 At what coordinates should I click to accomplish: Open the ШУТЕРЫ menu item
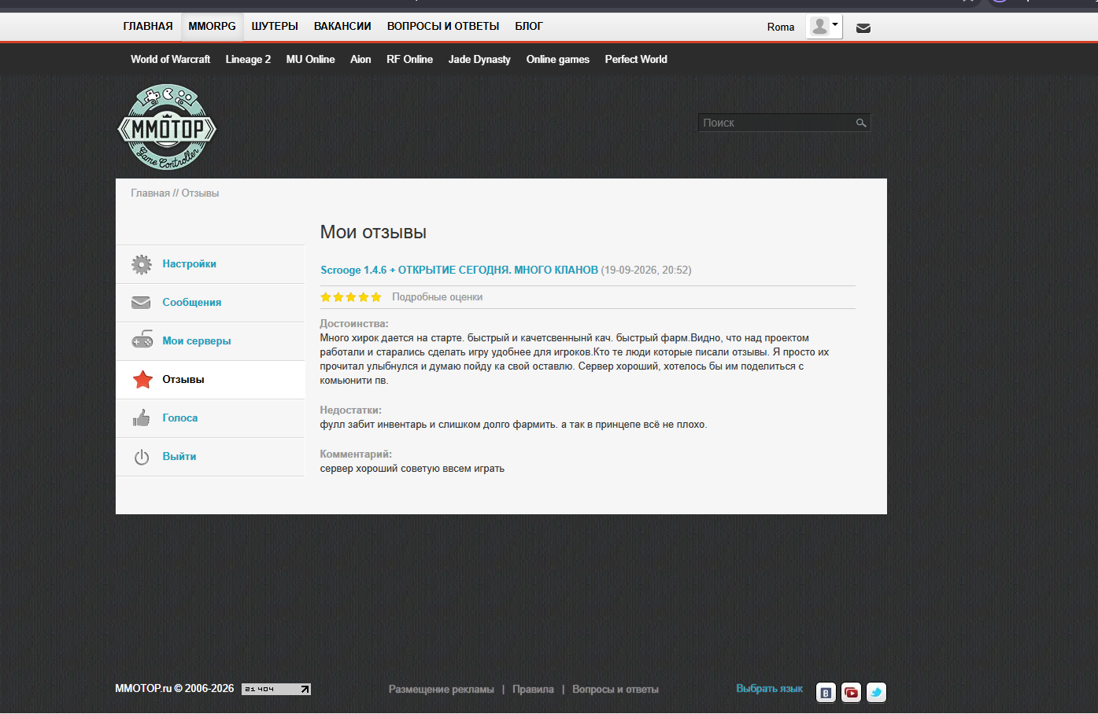click(275, 27)
